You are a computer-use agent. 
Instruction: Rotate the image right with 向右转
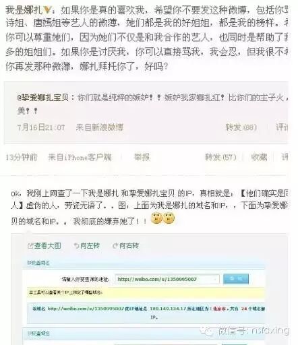pyautogui.click(x=126, y=246)
